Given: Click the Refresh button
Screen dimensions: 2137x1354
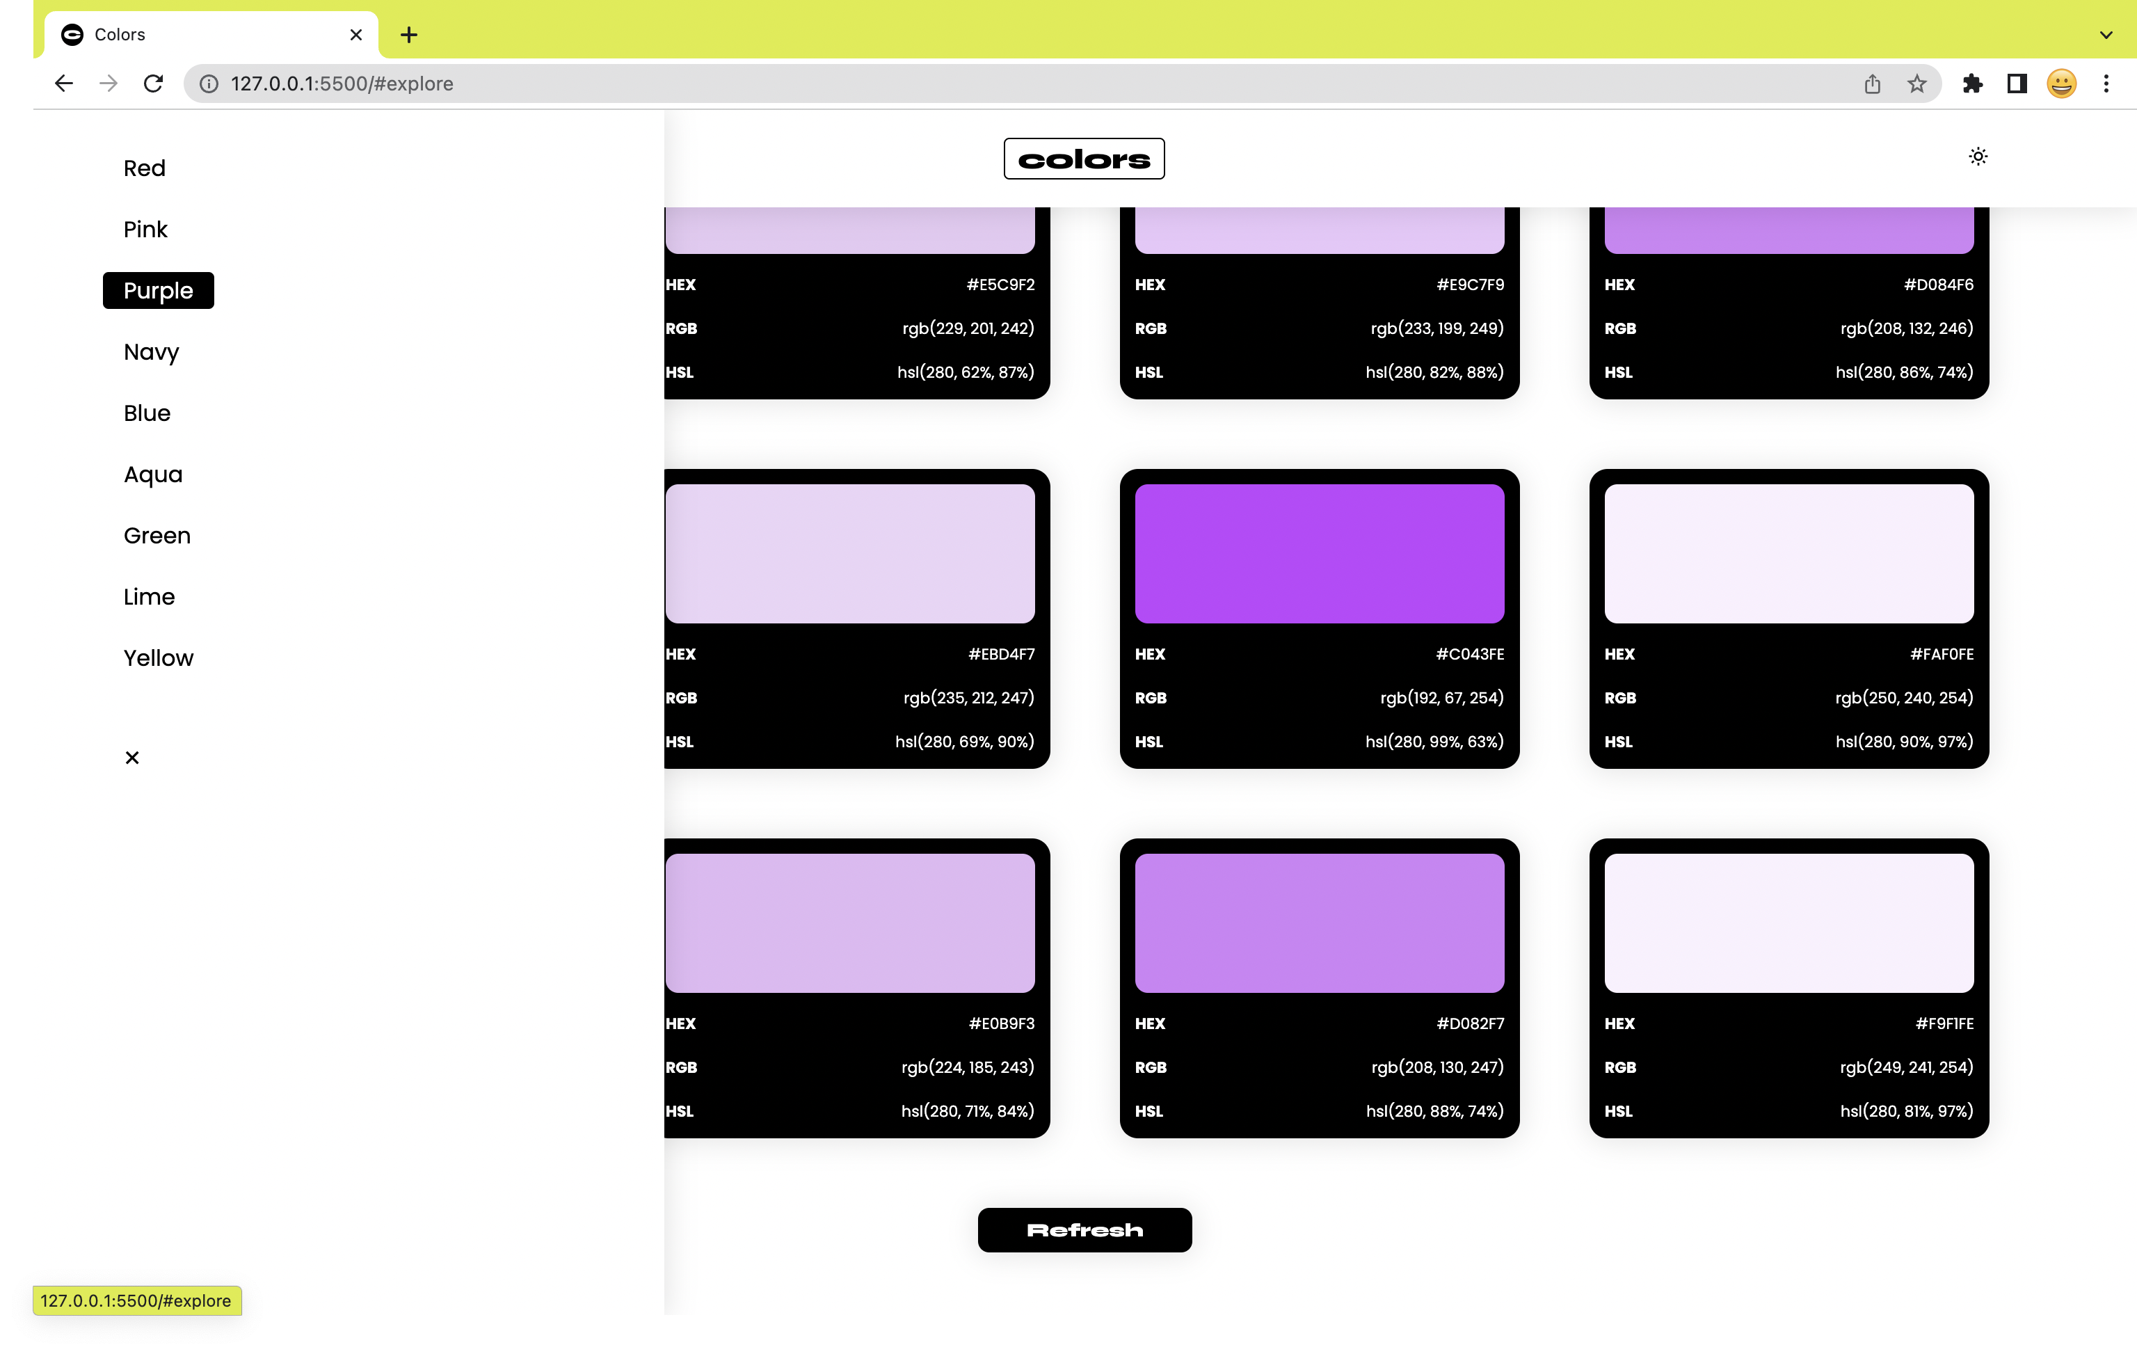Looking at the screenshot, I should click(1084, 1229).
